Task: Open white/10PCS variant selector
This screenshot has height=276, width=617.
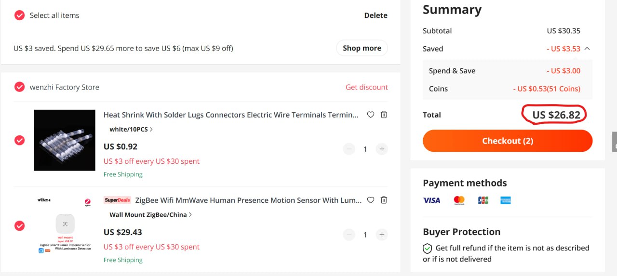Action: point(131,129)
